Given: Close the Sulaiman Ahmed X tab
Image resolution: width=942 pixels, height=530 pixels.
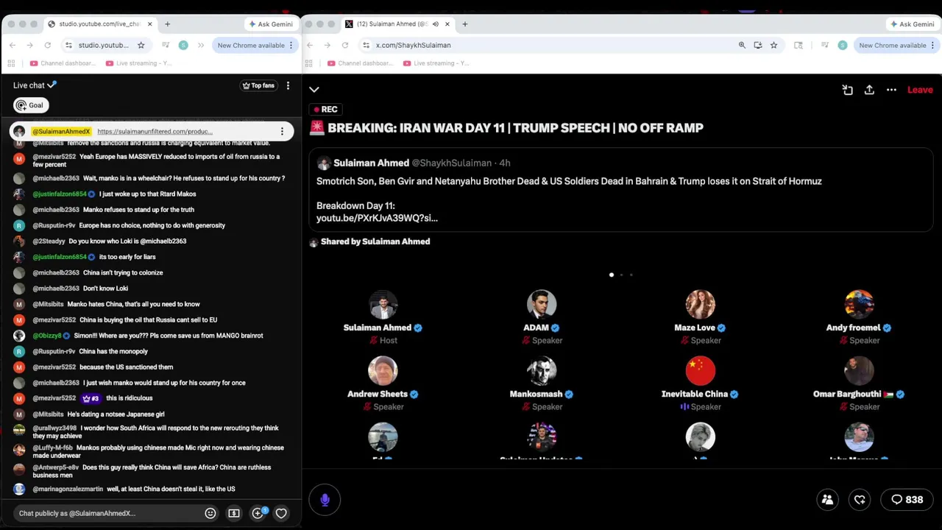Looking at the screenshot, I should point(447,24).
